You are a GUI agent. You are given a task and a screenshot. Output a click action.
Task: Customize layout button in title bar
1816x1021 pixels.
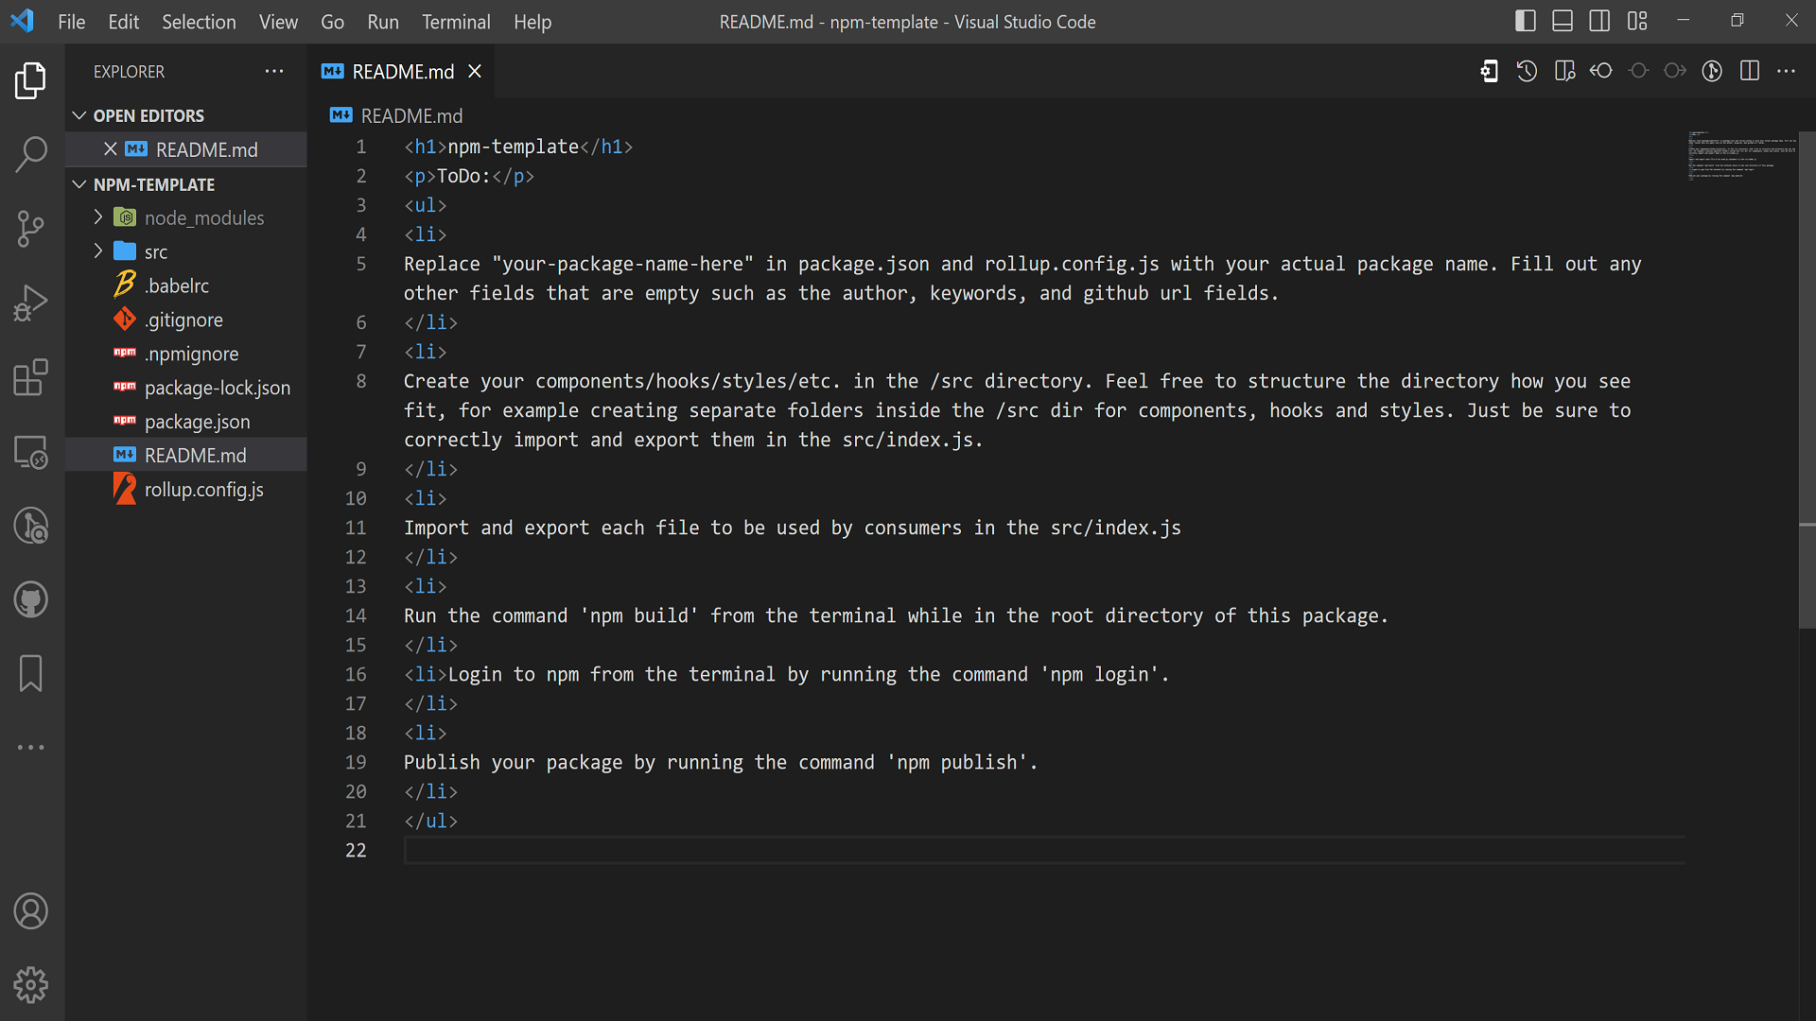coord(1637,21)
